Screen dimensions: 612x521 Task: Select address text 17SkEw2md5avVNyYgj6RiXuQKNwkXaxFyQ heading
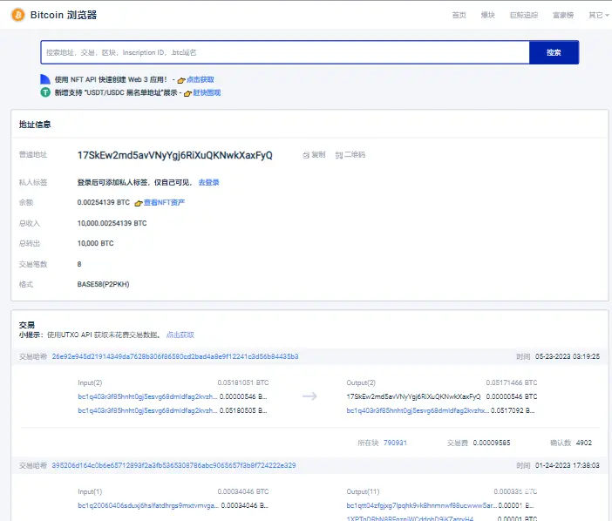[175, 155]
